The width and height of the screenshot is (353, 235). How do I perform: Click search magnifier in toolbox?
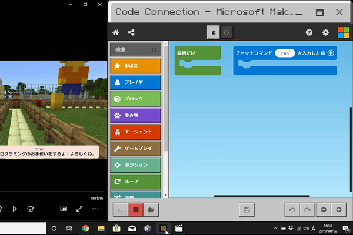[154, 50]
